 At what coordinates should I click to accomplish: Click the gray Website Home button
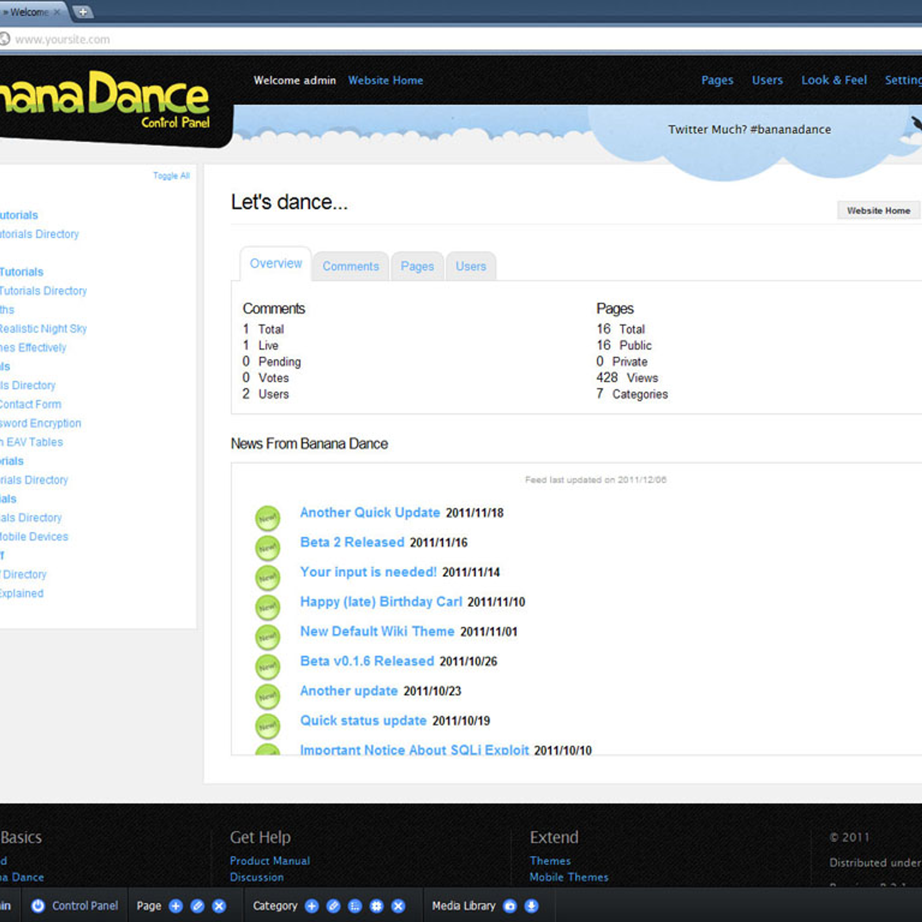click(878, 210)
